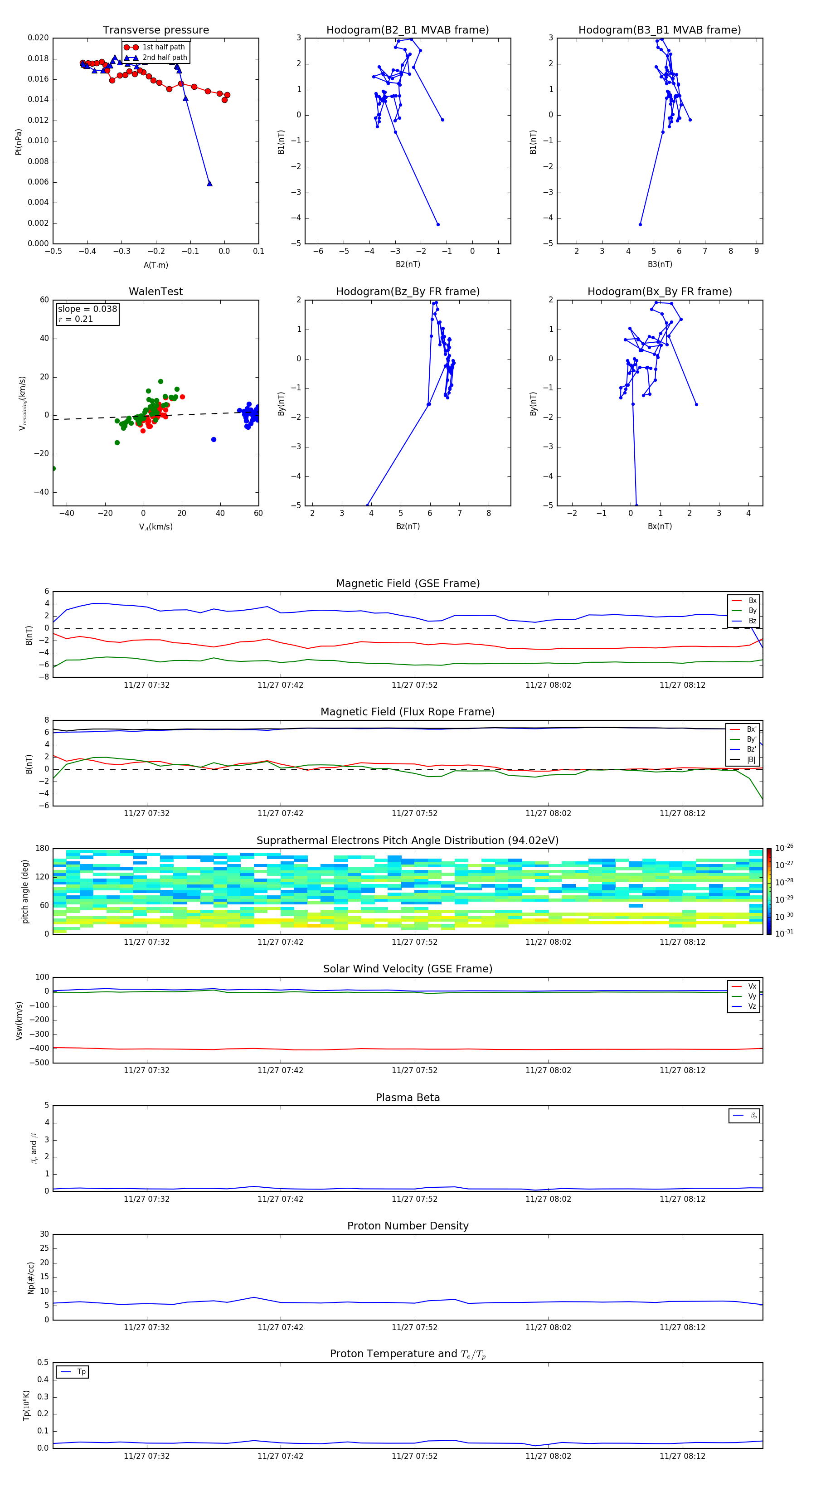816x1496 pixels.
Task: Click the "Np(#/cc)" axis label
Action: coord(31,1277)
